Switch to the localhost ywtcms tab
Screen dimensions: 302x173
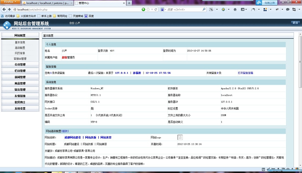47,3
